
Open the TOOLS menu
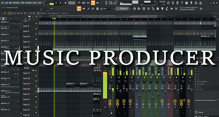coord(35,3)
